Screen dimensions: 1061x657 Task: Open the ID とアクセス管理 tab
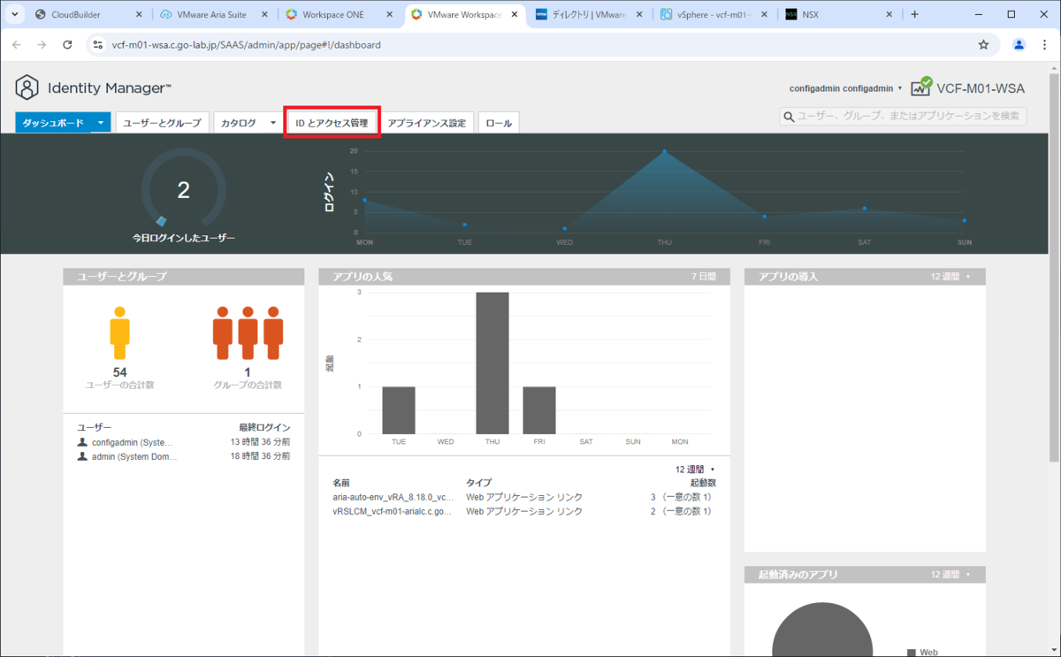[332, 123]
